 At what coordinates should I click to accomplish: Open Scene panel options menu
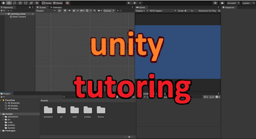[x=133, y=8]
